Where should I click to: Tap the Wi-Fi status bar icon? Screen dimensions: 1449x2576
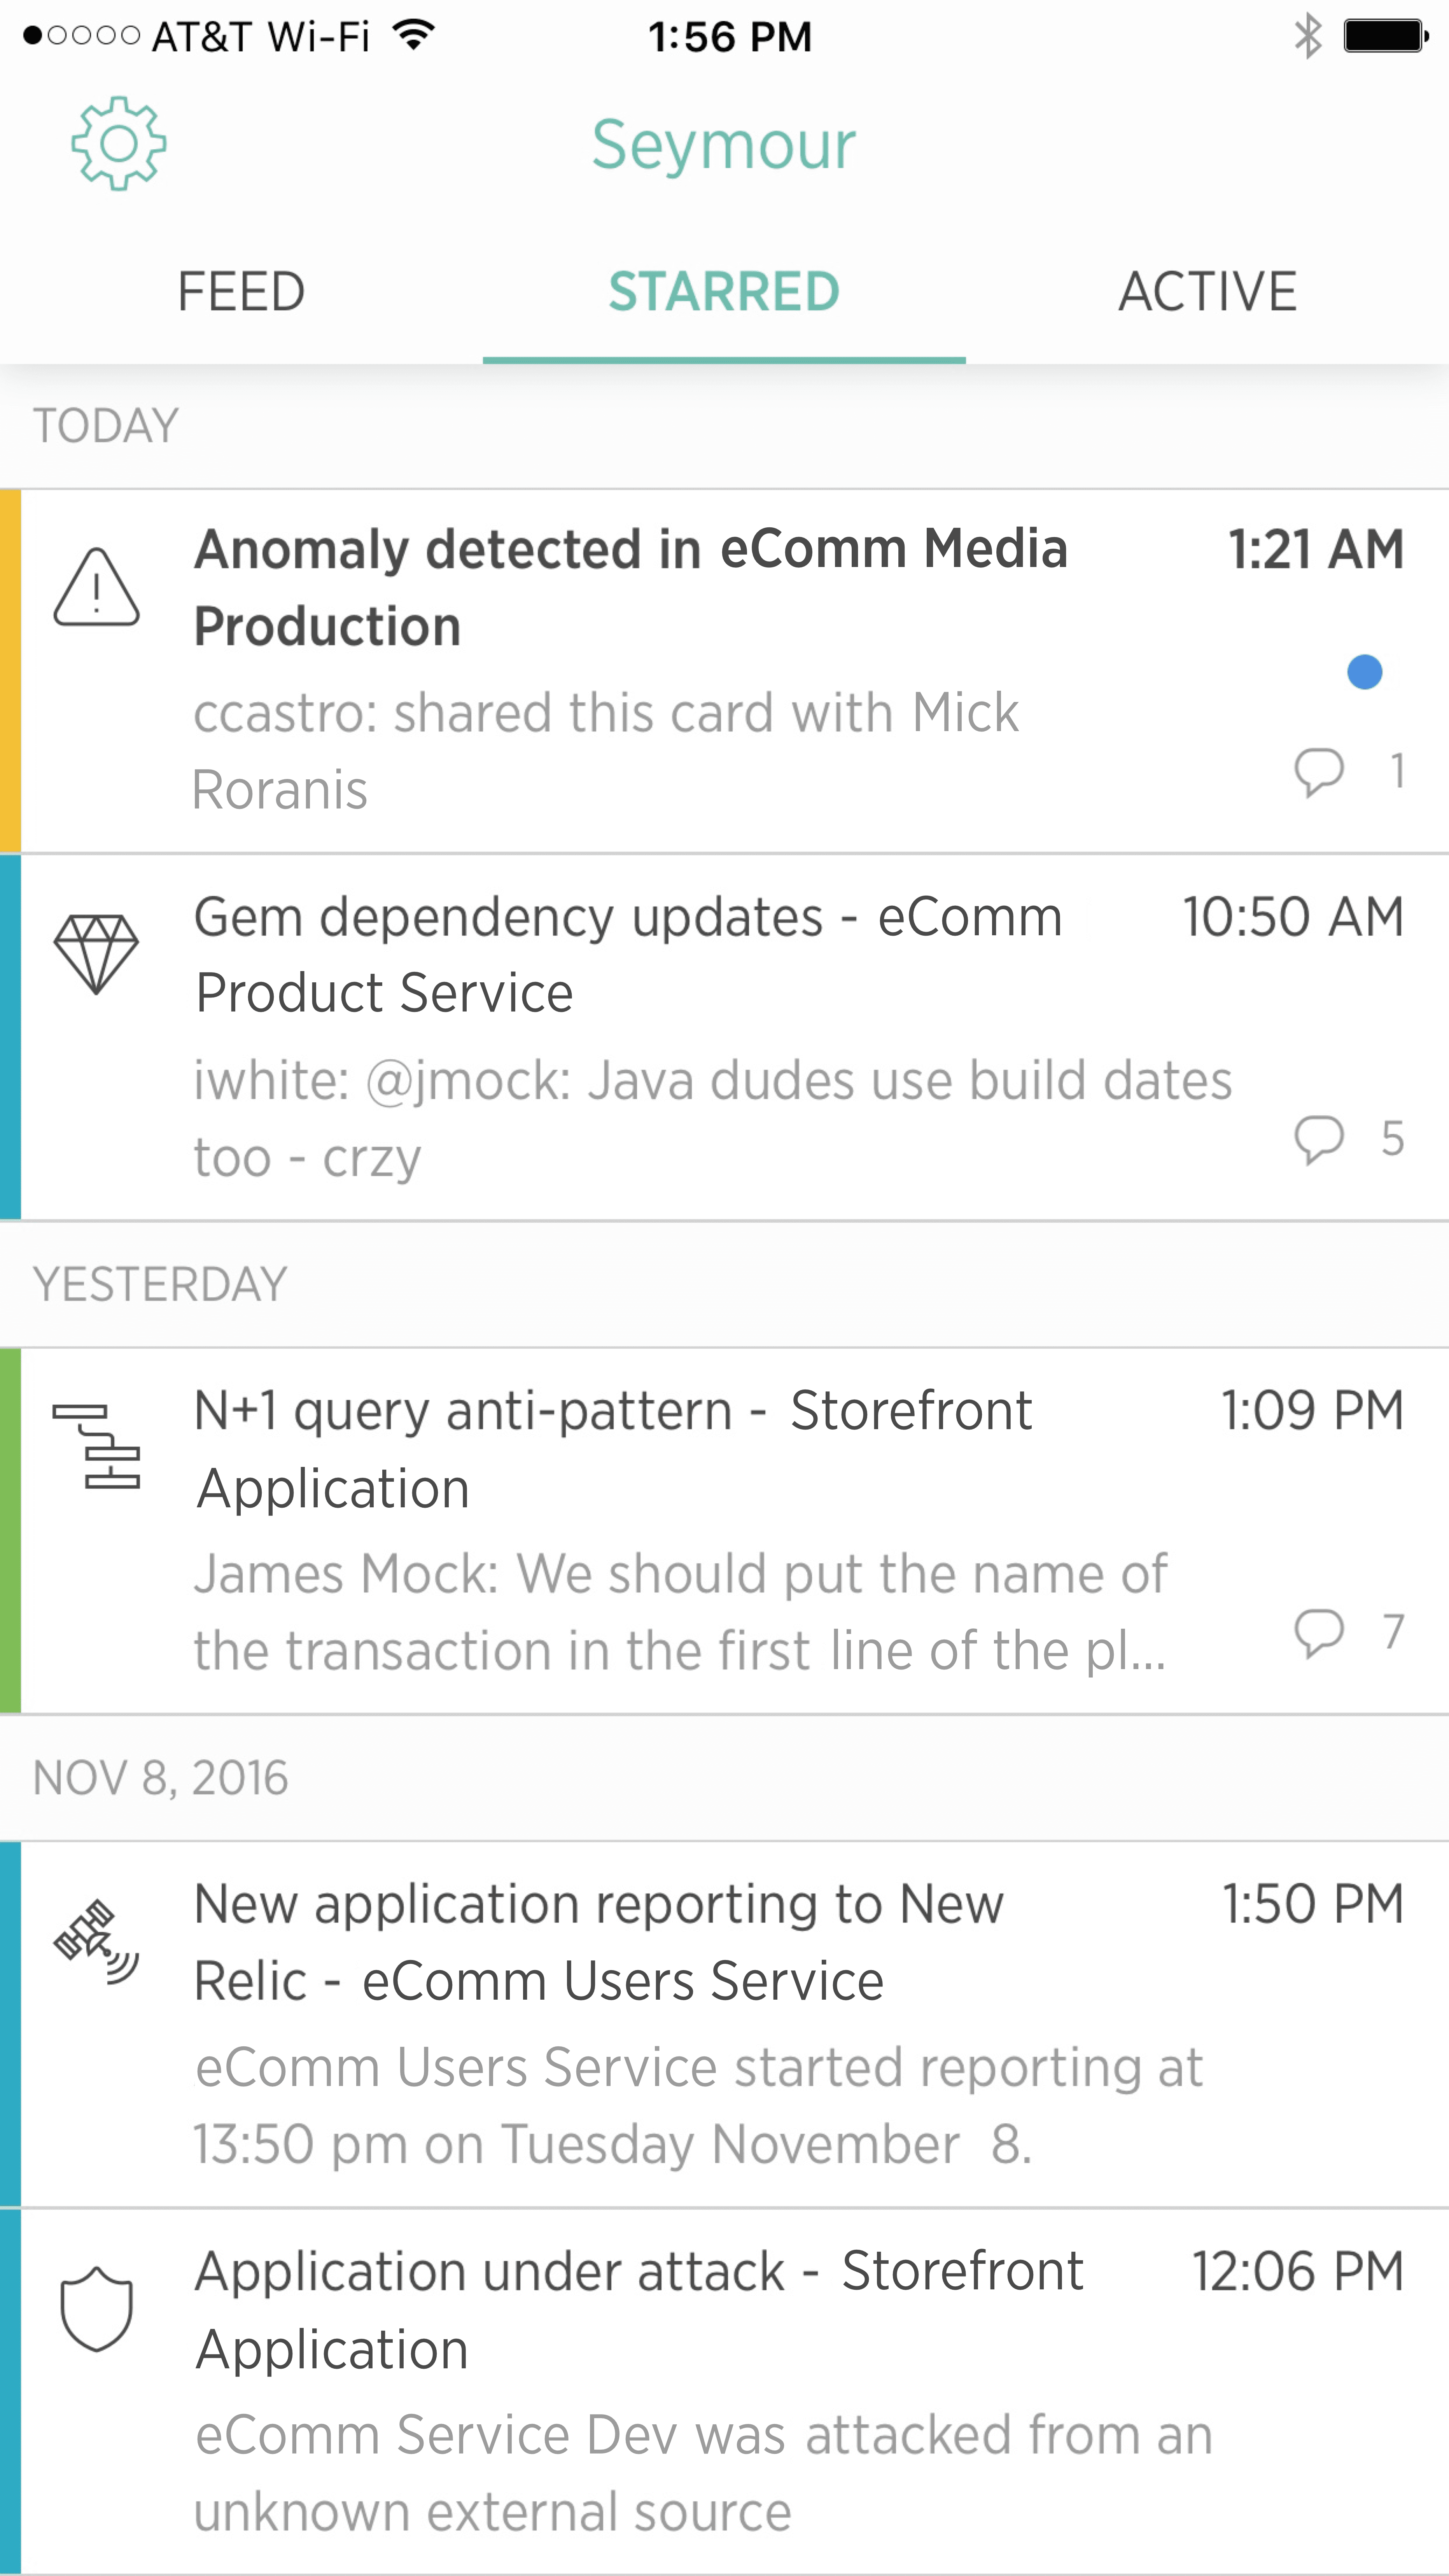click(413, 36)
